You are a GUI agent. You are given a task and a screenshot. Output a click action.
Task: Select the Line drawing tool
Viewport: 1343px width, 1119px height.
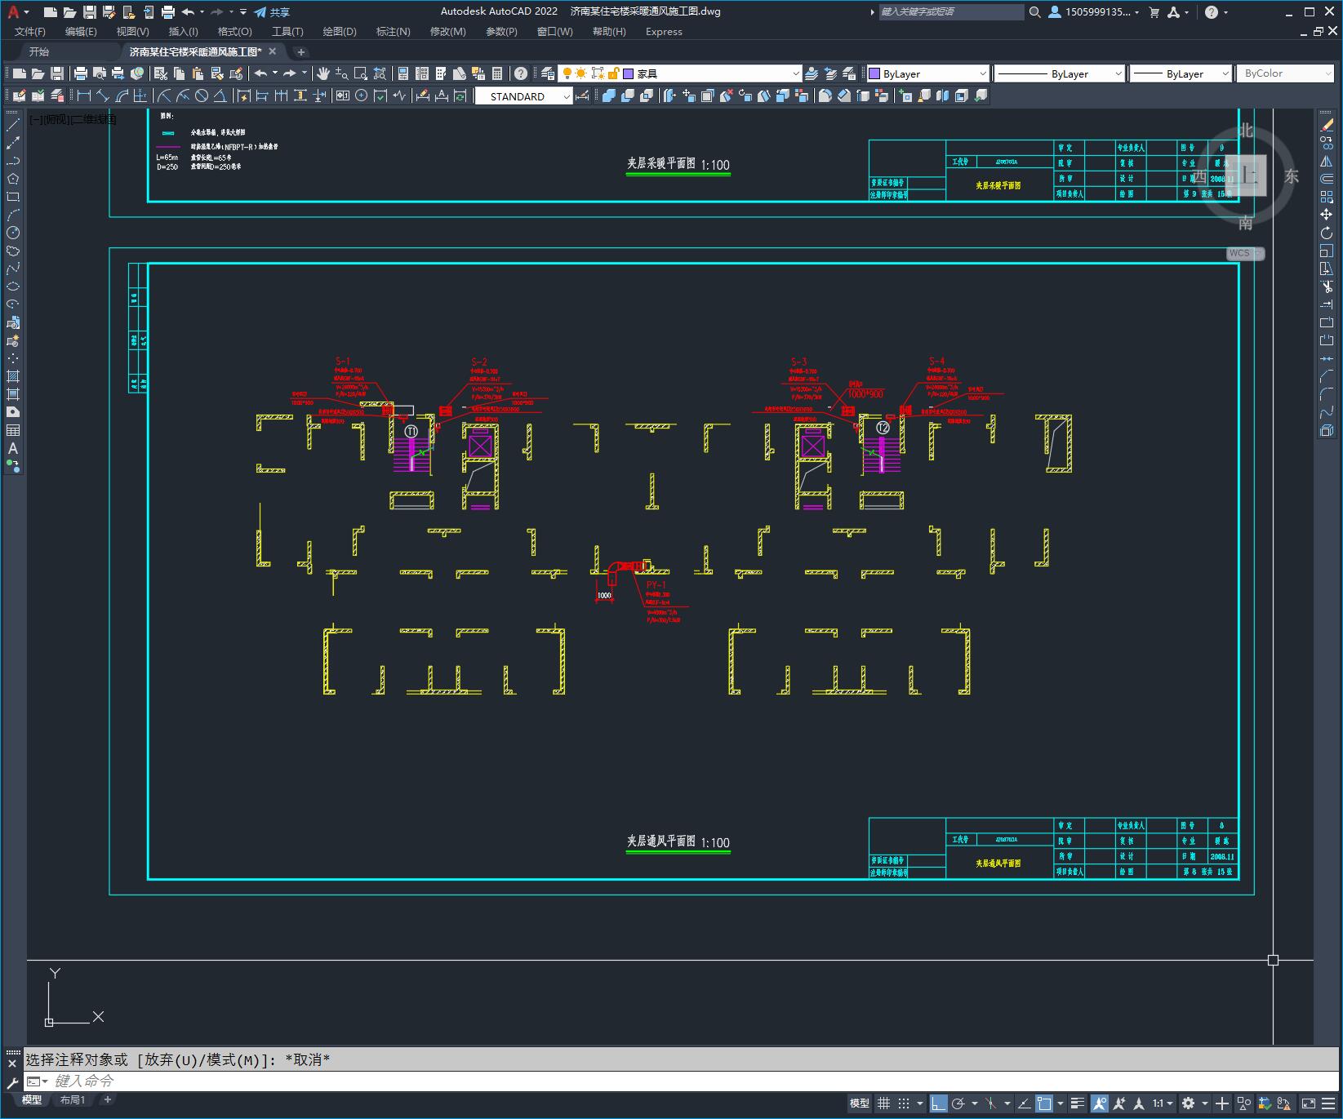point(13,126)
